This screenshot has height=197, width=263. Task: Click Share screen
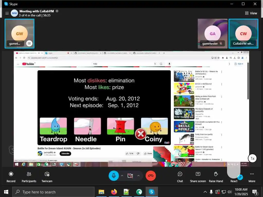pyautogui.click(x=198, y=177)
